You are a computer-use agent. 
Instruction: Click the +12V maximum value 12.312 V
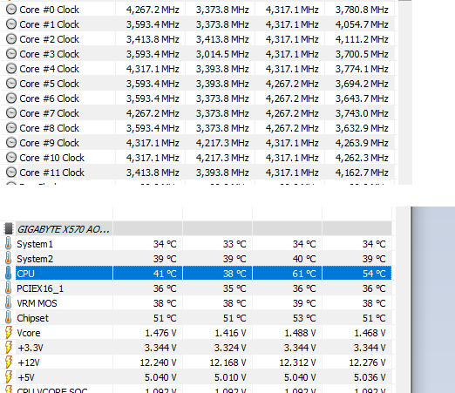[297, 363]
